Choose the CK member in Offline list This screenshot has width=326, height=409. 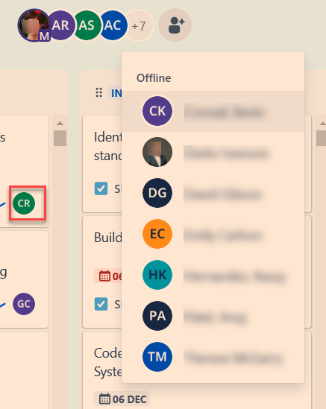(x=213, y=112)
